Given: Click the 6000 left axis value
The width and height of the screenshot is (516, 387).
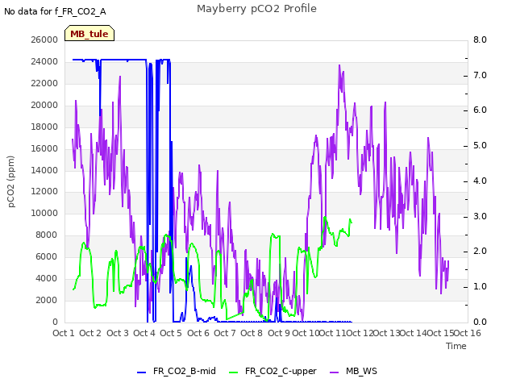Looking at the screenshot, I should pos(47,256).
